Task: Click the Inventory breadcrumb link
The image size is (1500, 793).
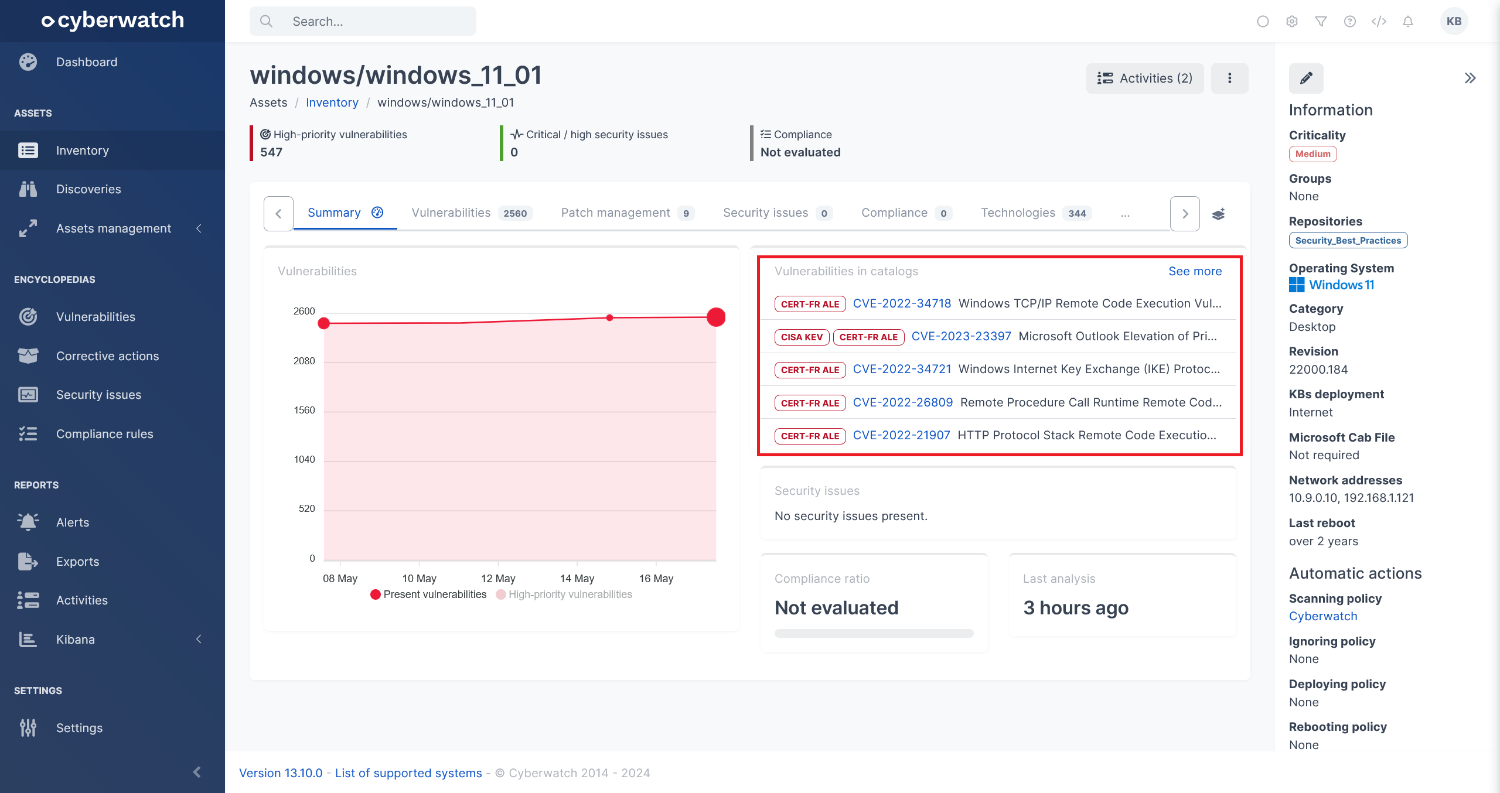Action: coord(332,102)
